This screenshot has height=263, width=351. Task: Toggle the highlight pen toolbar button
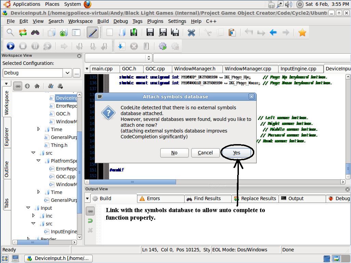pos(93,33)
